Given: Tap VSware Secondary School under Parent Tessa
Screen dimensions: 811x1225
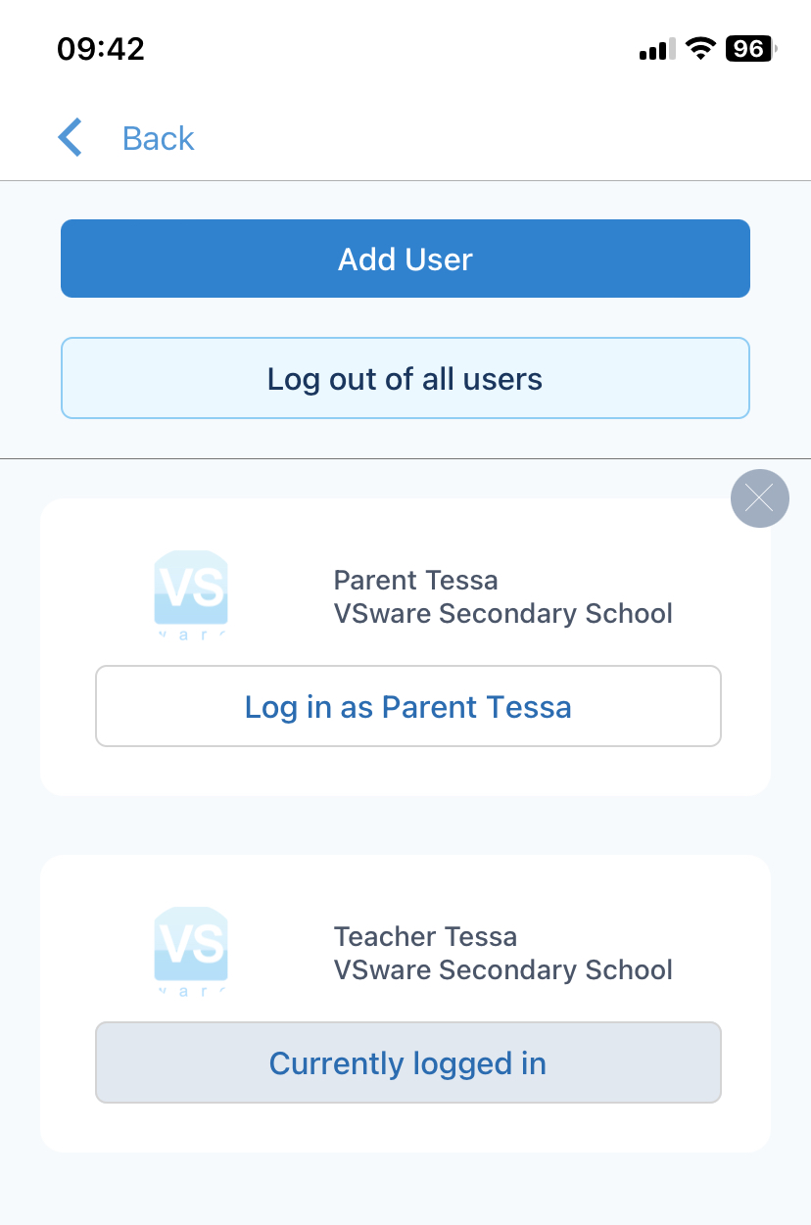Looking at the screenshot, I should pyautogui.click(x=503, y=613).
